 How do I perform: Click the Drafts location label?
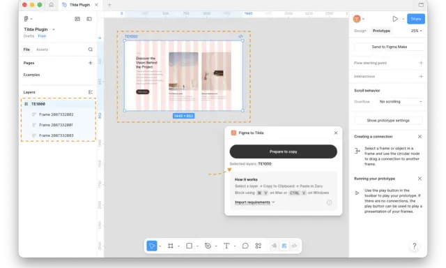click(x=29, y=36)
